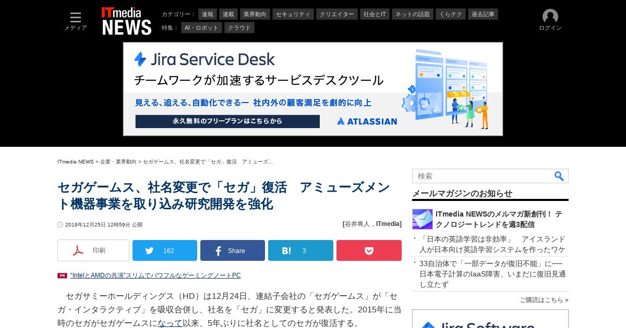Share on Twitter button showing 162
626x328 pixels.
[x=165, y=250]
